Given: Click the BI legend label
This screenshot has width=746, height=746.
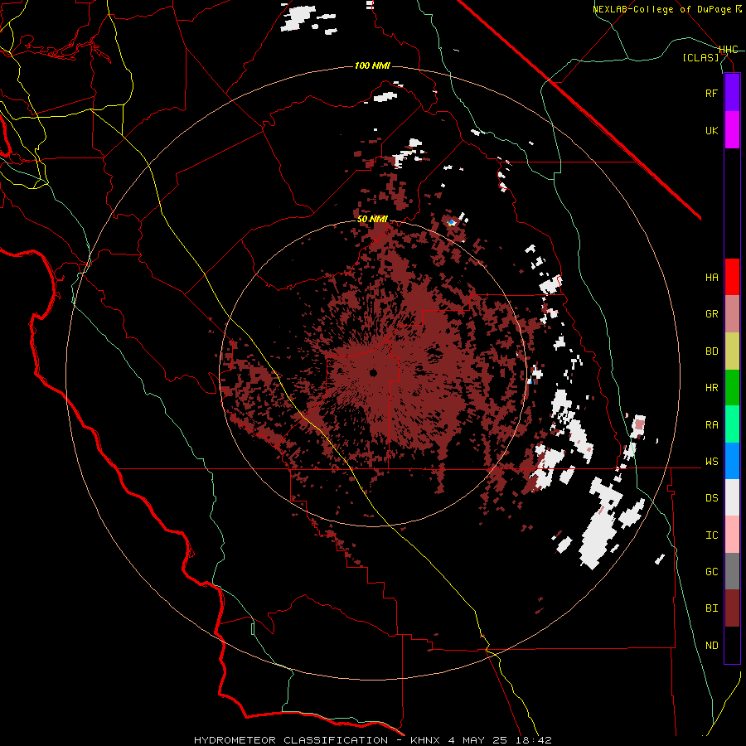Looking at the screenshot, I should click(711, 608).
